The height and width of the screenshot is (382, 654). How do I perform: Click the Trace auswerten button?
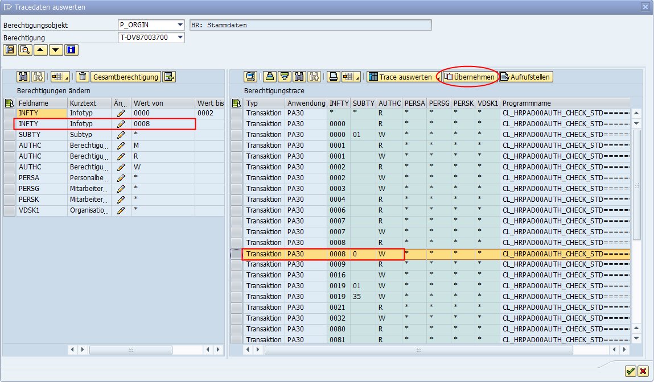(x=401, y=77)
